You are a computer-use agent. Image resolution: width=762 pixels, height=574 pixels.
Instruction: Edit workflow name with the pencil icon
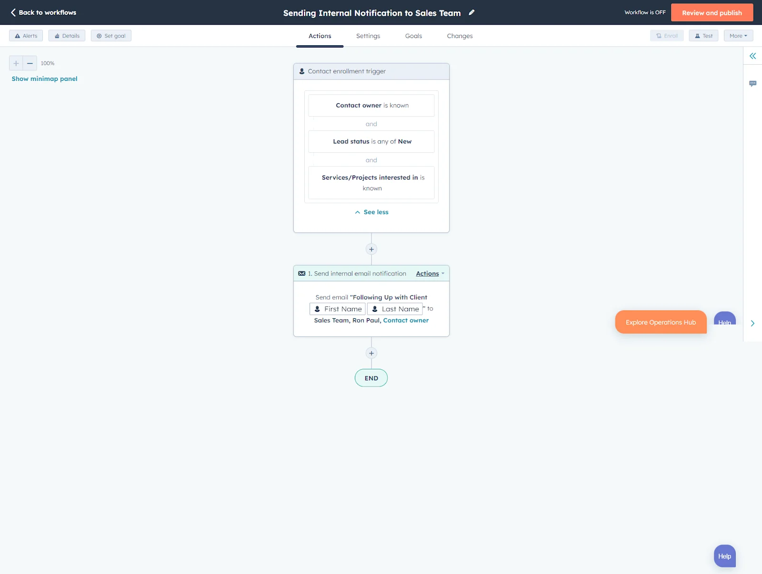point(471,13)
